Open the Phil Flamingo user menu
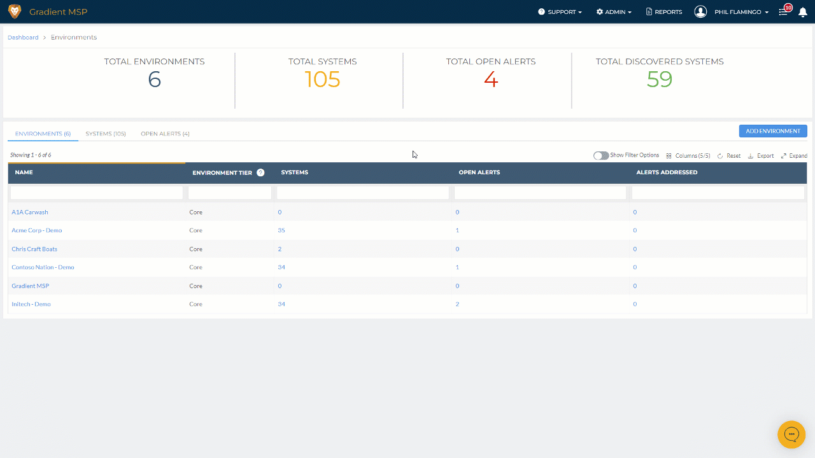The height and width of the screenshot is (458, 815). pyautogui.click(x=742, y=12)
